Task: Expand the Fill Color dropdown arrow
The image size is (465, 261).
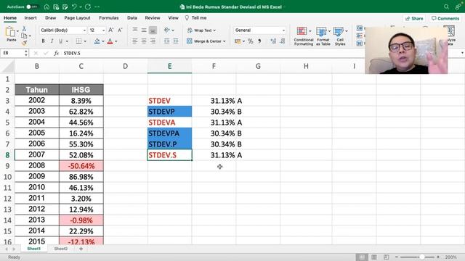Action: coord(103,41)
